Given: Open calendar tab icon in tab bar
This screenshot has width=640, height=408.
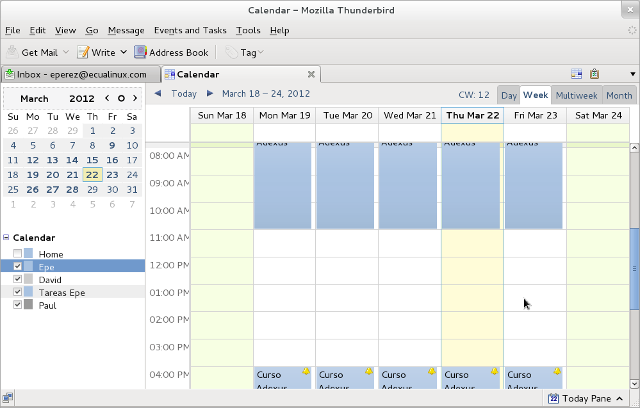Looking at the screenshot, I should (577, 74).
